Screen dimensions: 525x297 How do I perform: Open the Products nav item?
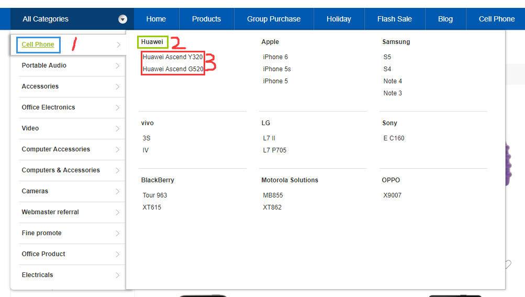click(206, 19)
